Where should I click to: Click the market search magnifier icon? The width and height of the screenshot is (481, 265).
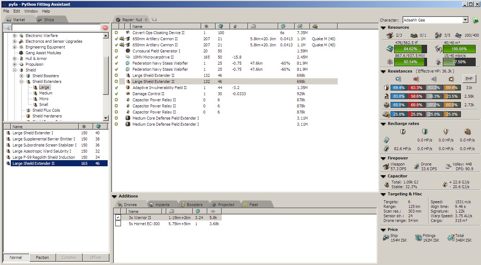click(7, 28)
